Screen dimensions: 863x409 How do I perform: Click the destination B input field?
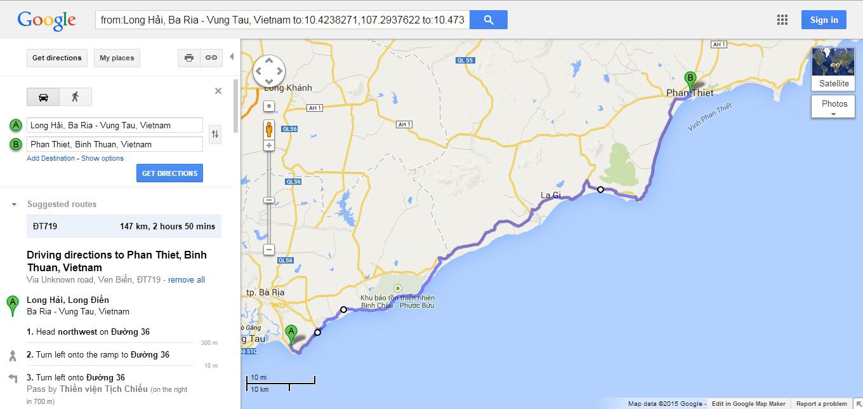[115, 144]
